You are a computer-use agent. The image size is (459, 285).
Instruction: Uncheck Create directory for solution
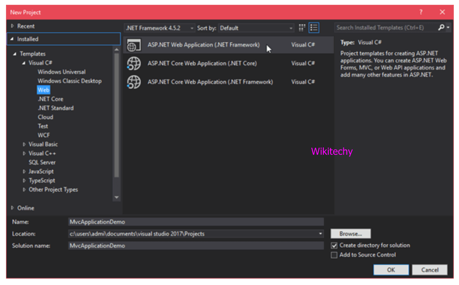tap(334, 245)
